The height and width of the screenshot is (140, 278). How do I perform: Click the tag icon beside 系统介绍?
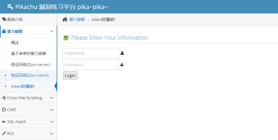(4, 19)
